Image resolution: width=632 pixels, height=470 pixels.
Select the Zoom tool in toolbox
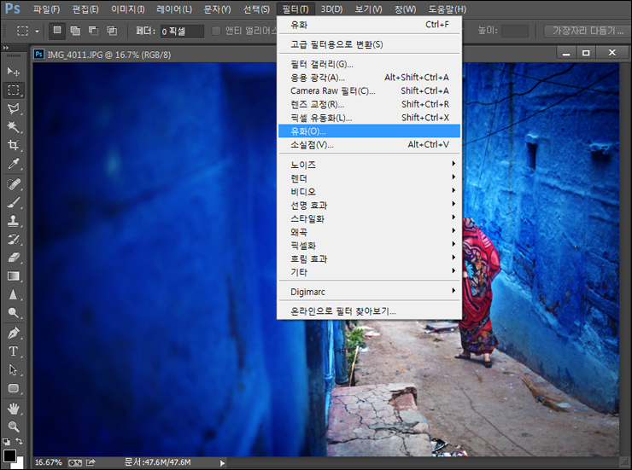pos(13,426)
